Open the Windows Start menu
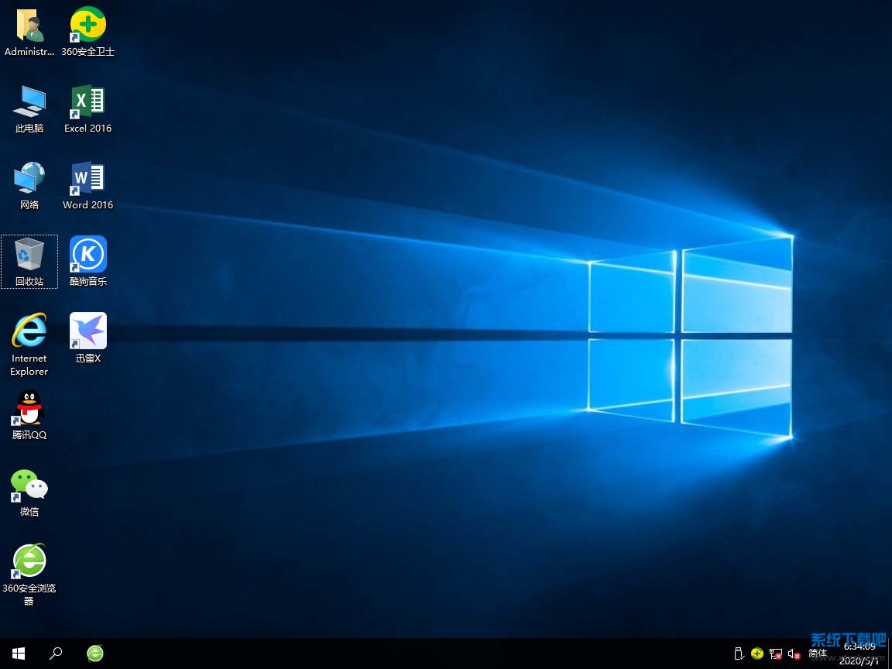Image resolution: width=892 pixels, height=669 pixels. 19,654
